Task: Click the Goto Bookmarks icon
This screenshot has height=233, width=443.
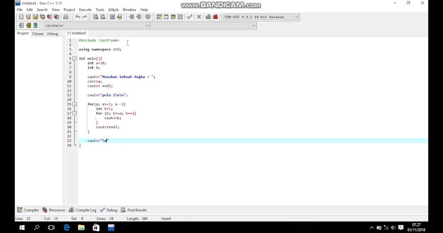Action: pos(35,25)
